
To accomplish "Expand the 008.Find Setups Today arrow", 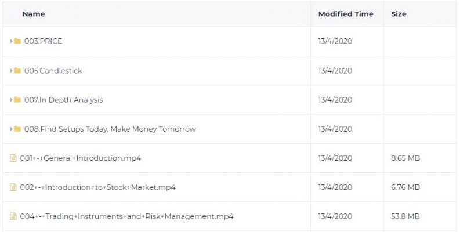I will [x=11, y=129].
